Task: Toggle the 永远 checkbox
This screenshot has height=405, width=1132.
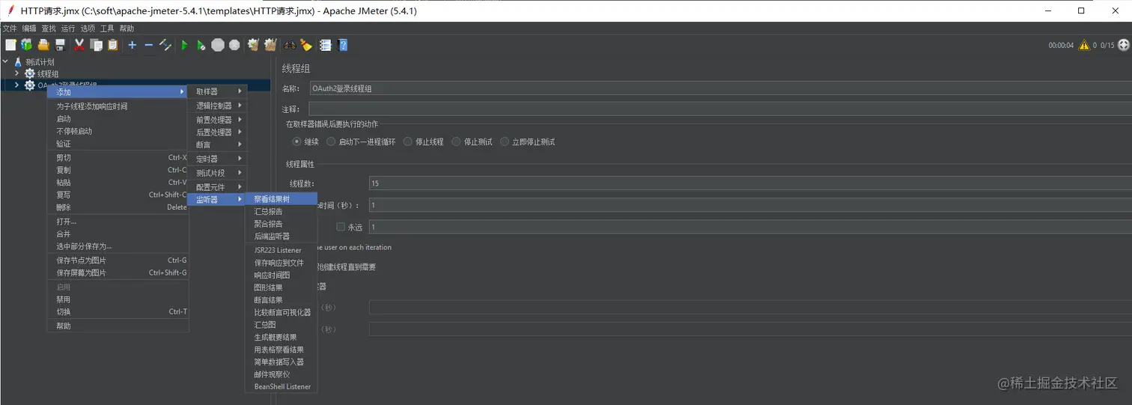Action: pos(341,227)
